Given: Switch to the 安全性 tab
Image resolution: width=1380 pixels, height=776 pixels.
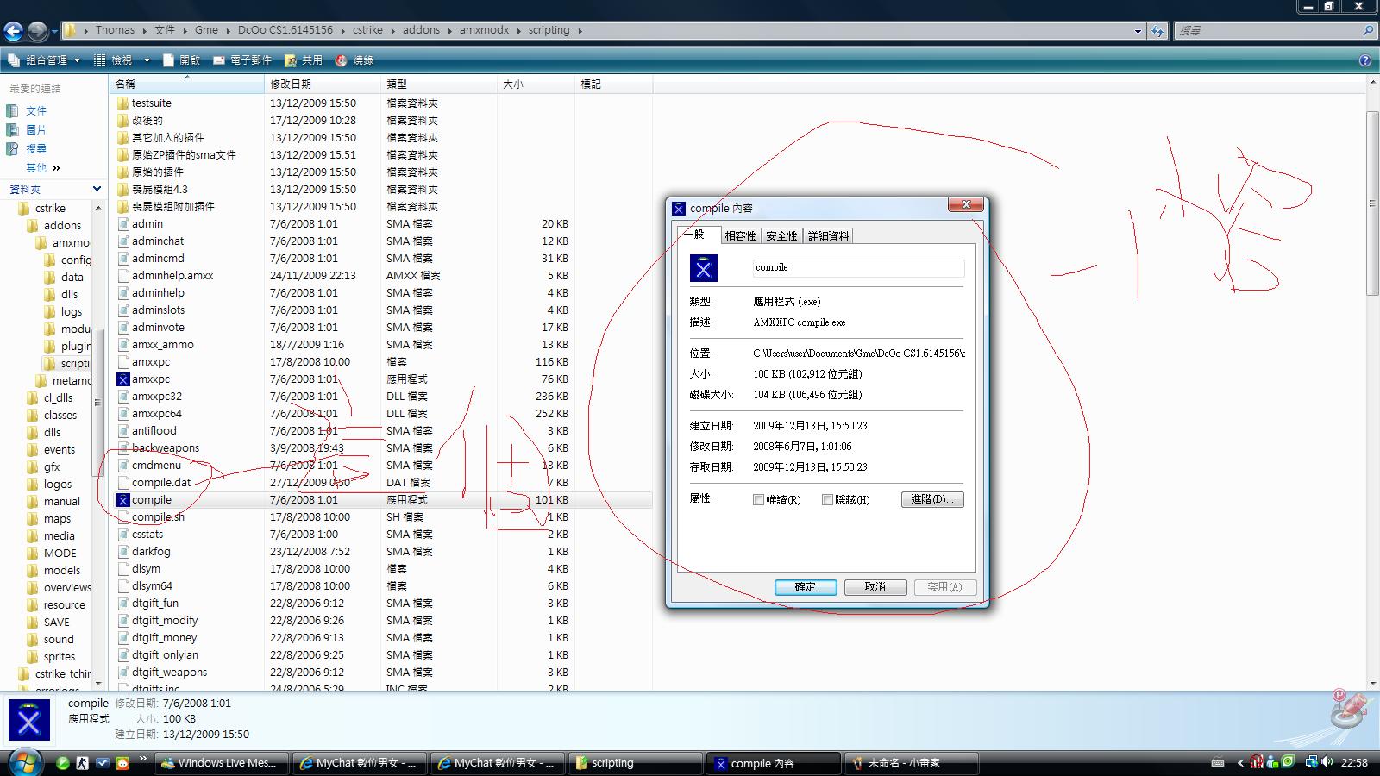Looking at the screenshot, I should (x=781, y=236).
